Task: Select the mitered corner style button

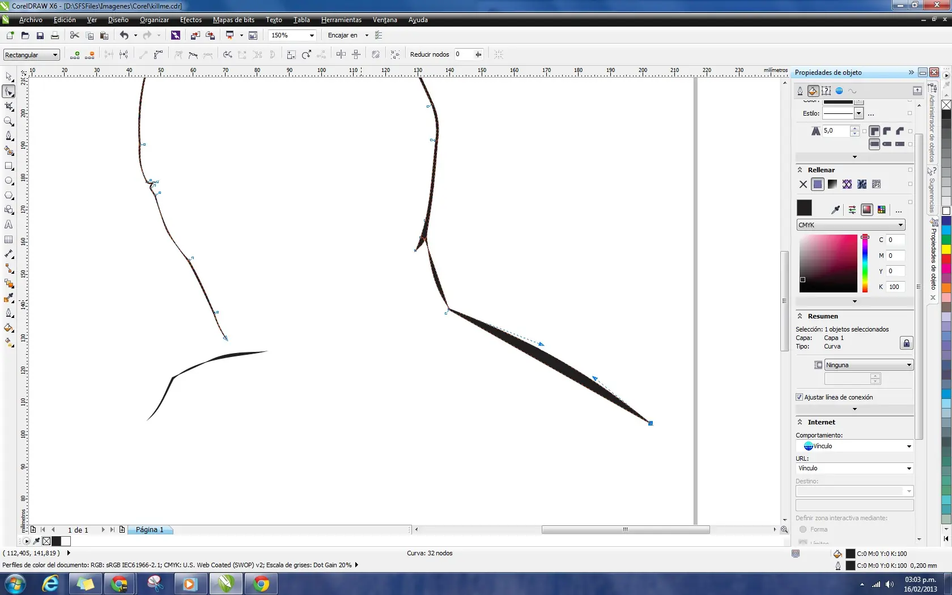Action: pos(874,131)
